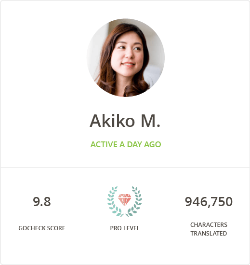Image resolution: width=250 pixels, height=265 pixels.
Task: Click the right laurel branch of badge
Action: point(134,201)
